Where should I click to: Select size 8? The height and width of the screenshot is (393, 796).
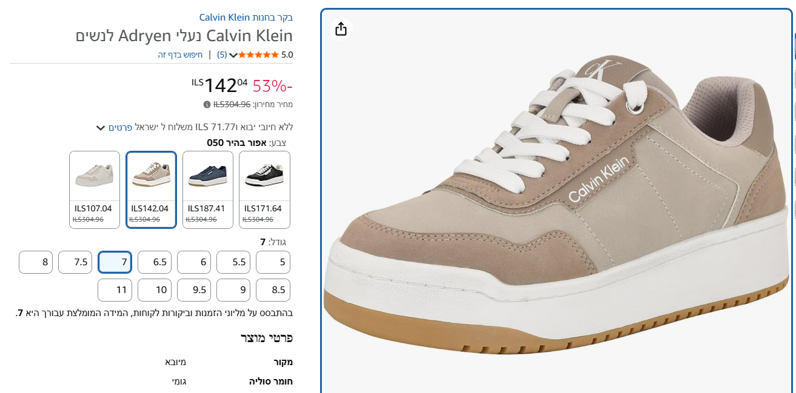pos(36,262)
